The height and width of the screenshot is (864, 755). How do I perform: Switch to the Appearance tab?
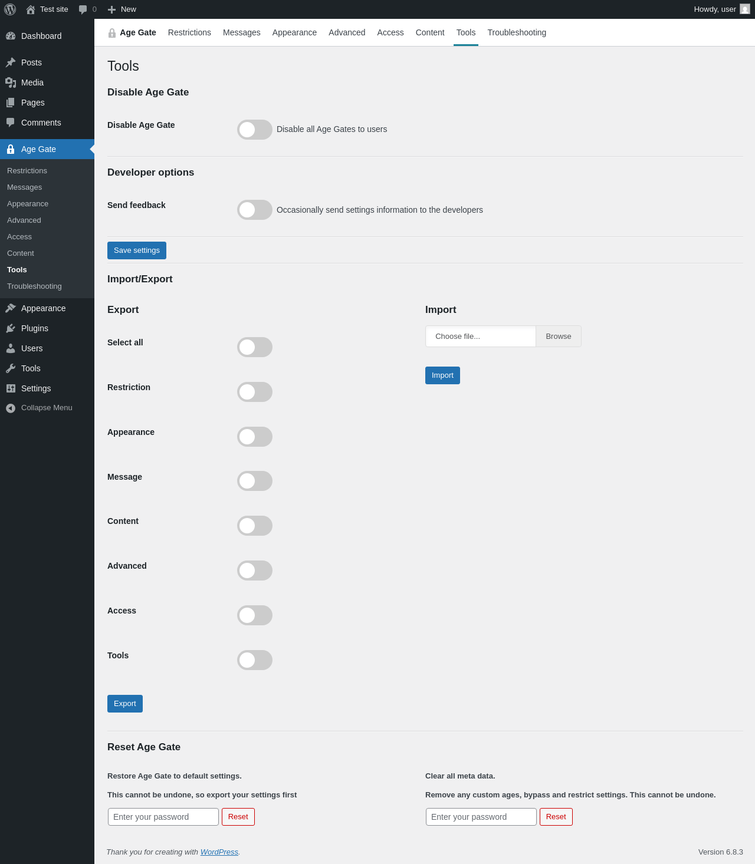coord(294,32)
